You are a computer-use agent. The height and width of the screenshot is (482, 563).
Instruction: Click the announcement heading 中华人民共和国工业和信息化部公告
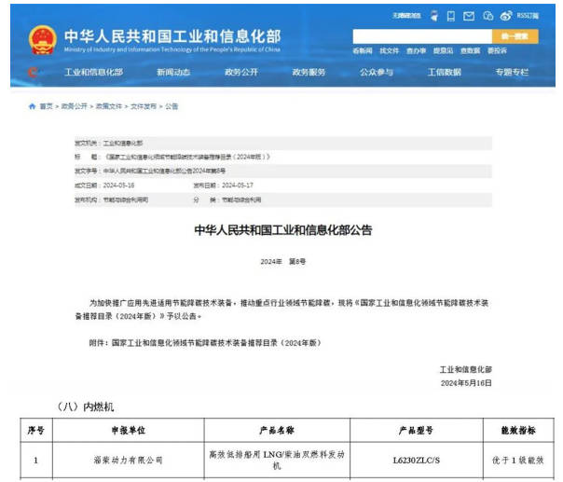(x=283, y=230)
